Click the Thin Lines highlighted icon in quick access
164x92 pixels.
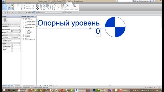pos(34,13)
